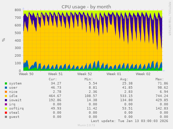Click iowait maximum value 429.85
173x129 pixels.
click(x=162, y=100)
